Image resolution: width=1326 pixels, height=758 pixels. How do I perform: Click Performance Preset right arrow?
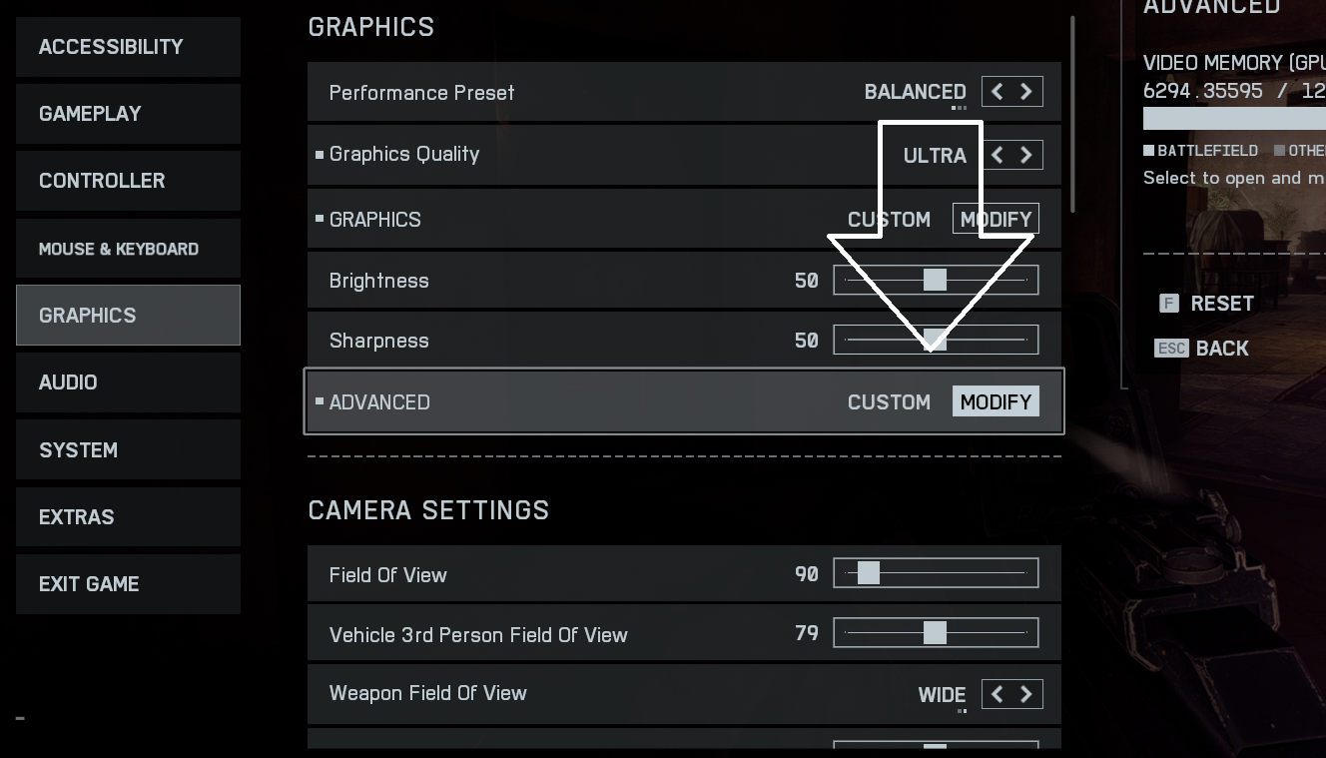(x=1026, y=92)
